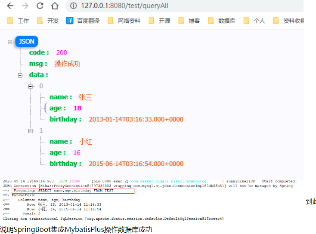View site info icon in address bar
This screenshot has height=234, width=316.
[x=73, y=6]
